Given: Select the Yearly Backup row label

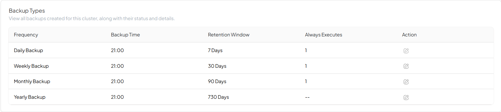Looking at the screenshot, I should [30, 97].
